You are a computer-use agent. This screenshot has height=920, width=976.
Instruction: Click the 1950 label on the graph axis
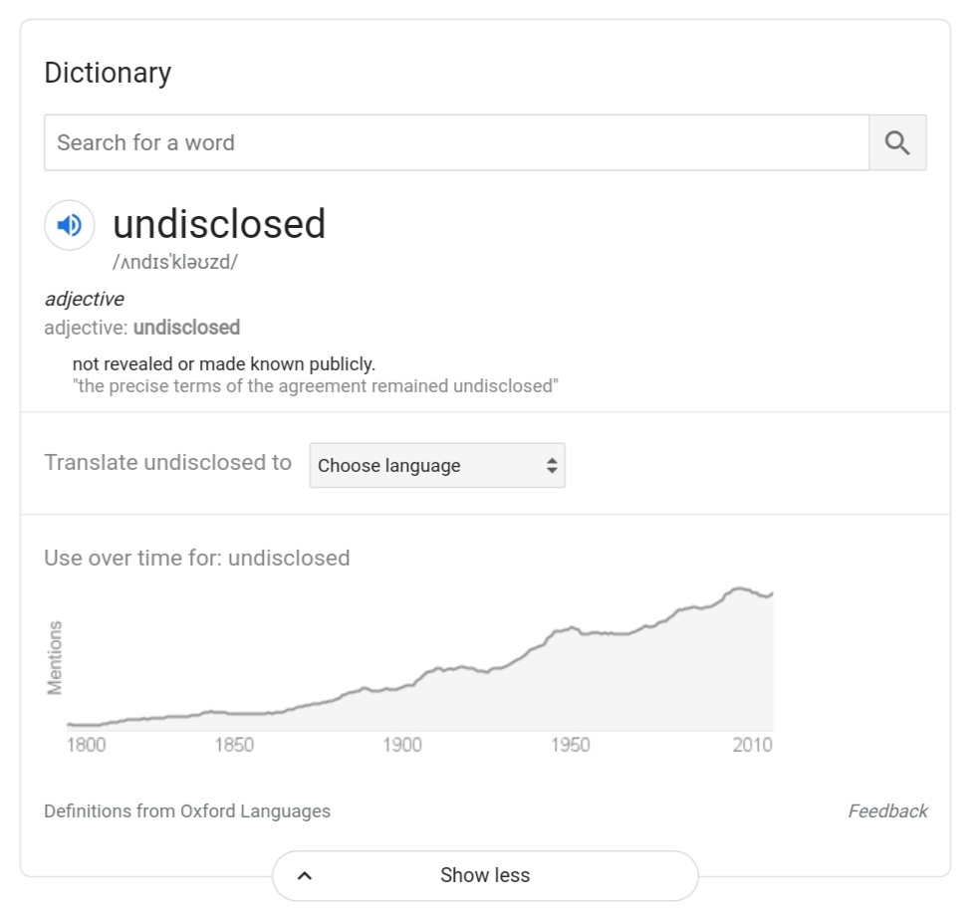[x=570, y=745]
